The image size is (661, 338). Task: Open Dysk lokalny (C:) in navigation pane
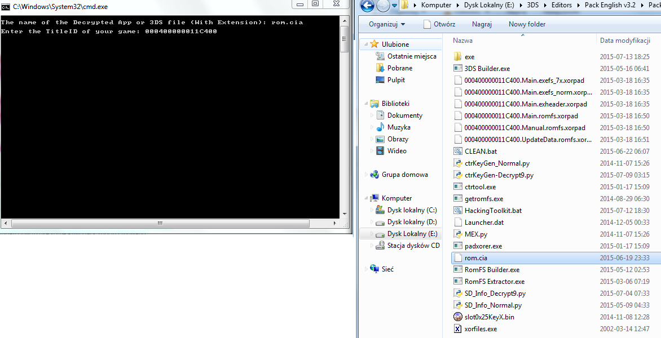tap(412, 210)
